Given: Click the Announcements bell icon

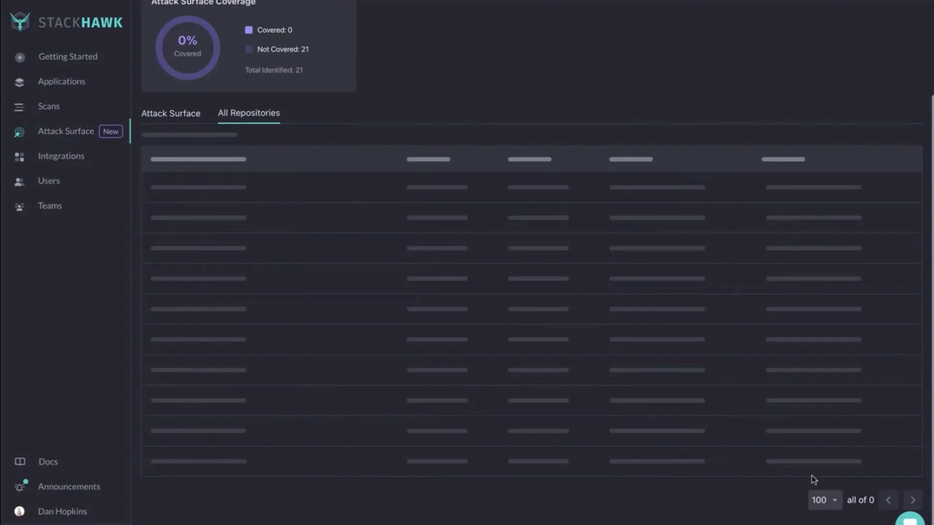Looking at the screenshot, I should (19, 487).
